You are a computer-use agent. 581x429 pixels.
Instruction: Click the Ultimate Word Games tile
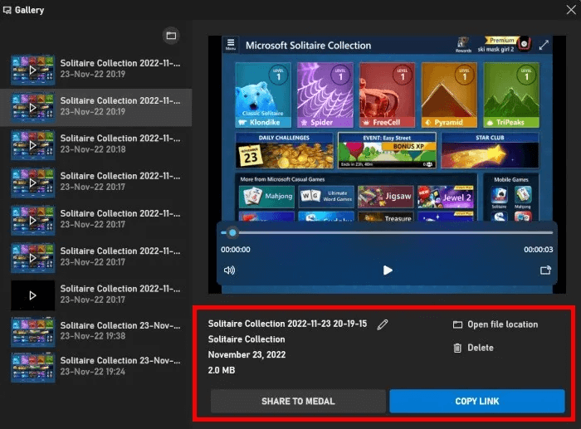coord(326,196)
